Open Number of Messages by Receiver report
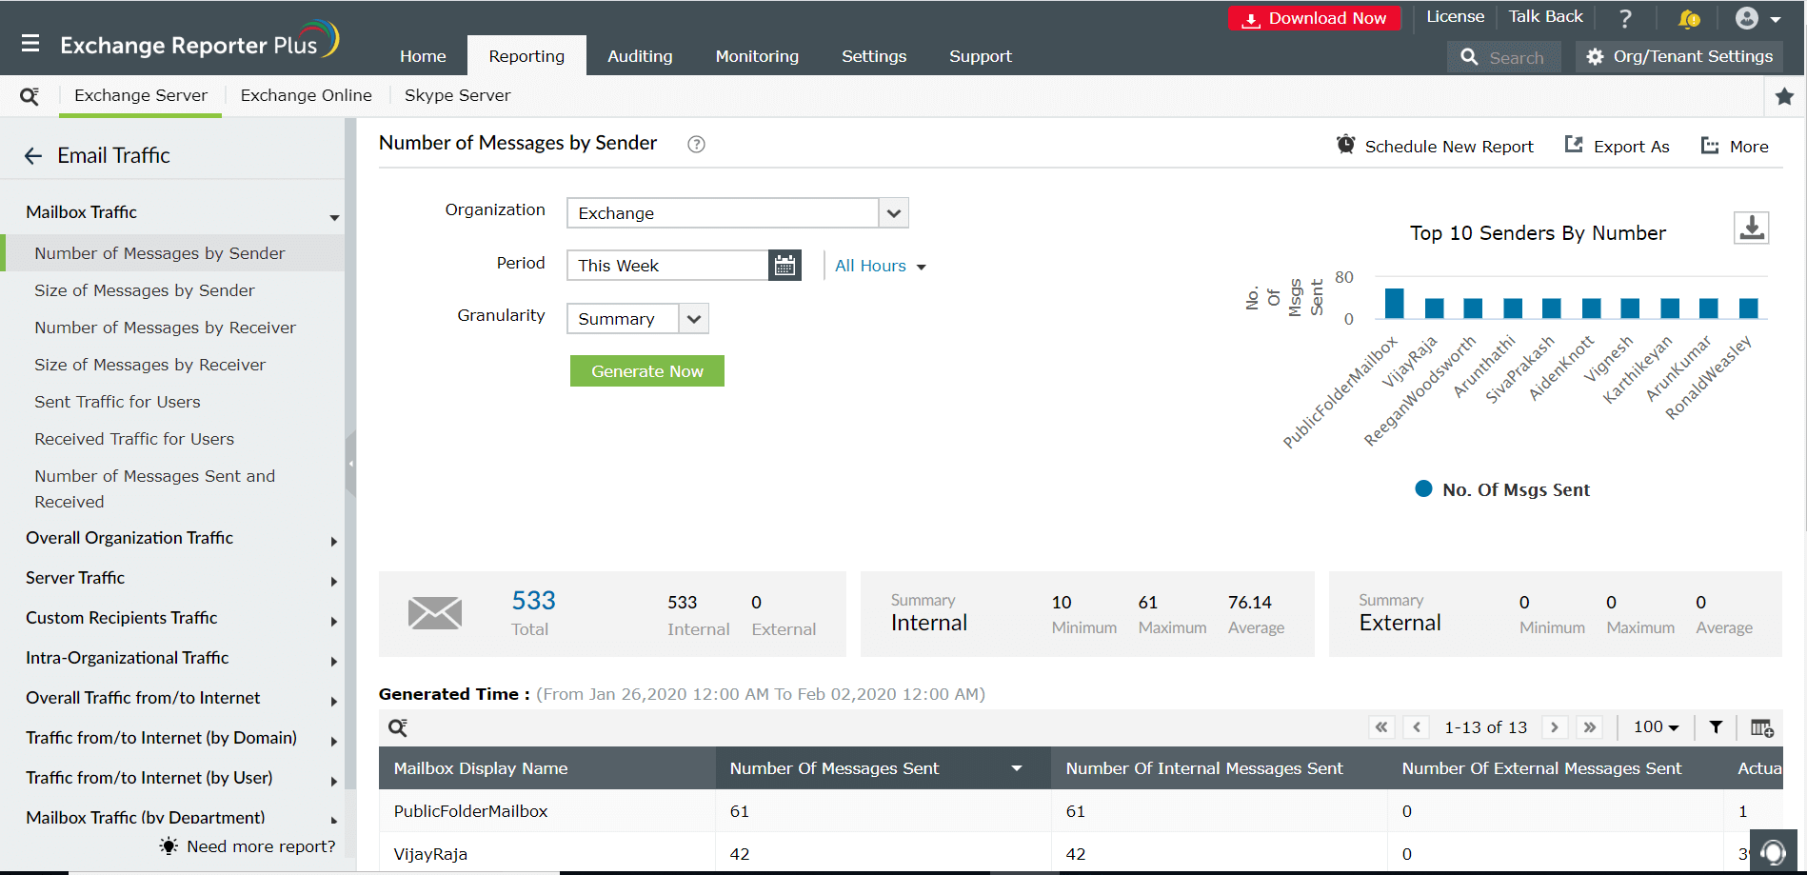 [165, 328]
